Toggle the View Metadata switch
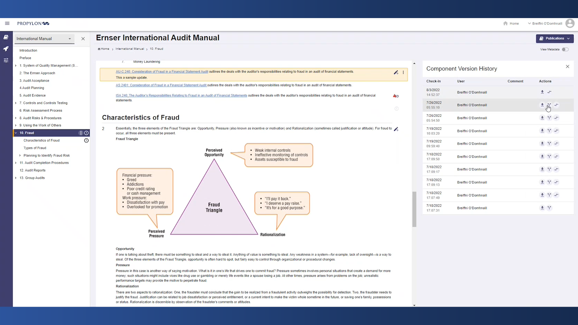The height and width of the screenshot is (325, 578). tap(565, 49)
